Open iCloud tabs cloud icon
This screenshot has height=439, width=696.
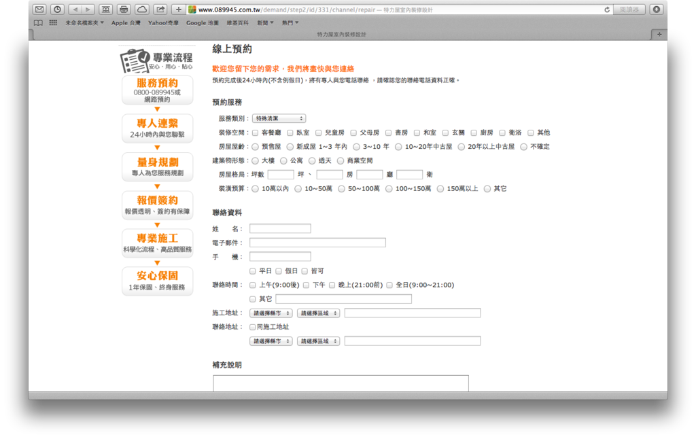[142, 10]
